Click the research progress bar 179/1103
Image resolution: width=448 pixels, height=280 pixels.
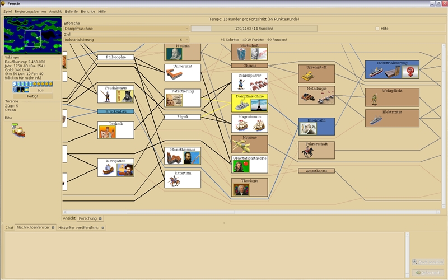coord(254,29)
